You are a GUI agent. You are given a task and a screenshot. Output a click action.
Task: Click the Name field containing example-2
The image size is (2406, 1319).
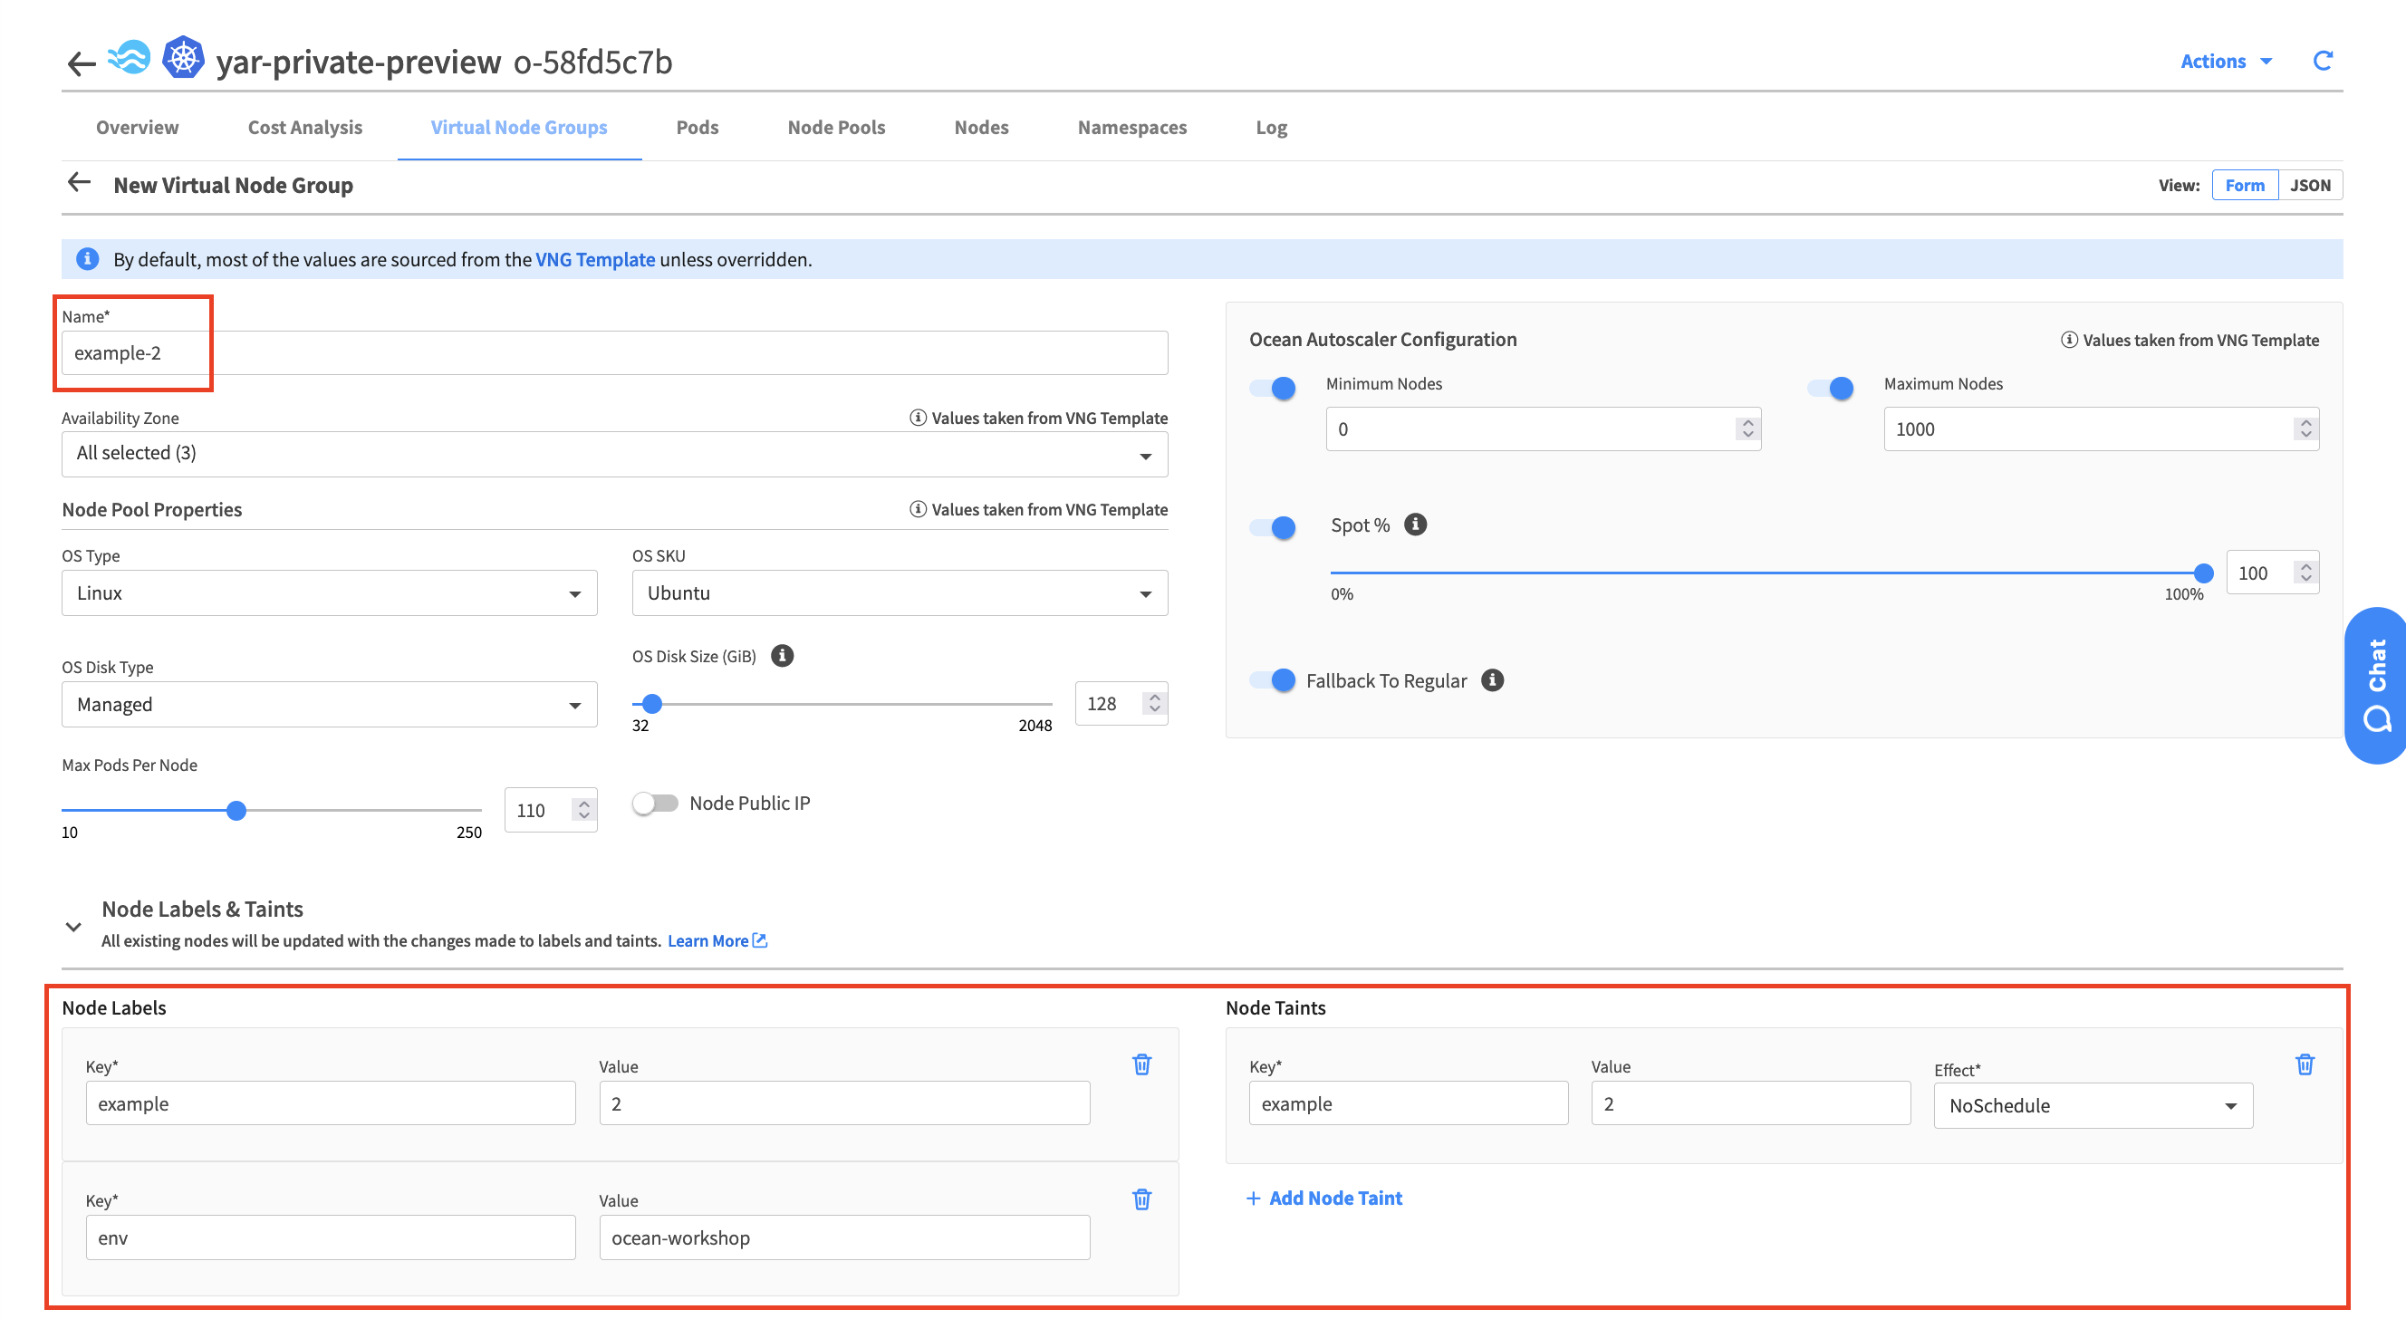point(614,353)
